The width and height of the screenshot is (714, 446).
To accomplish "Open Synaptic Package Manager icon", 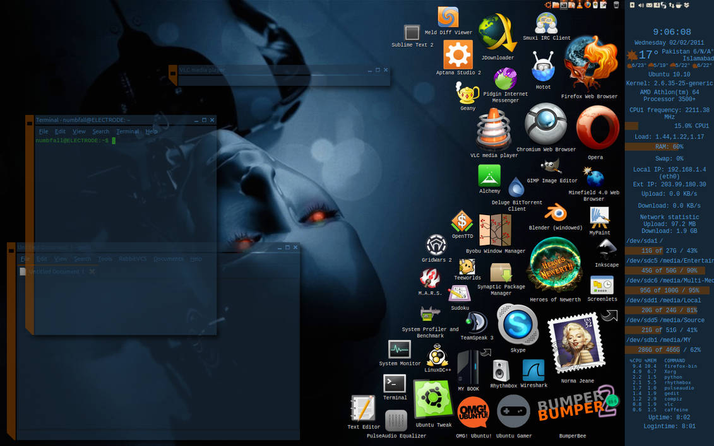I will tap(501, 272).
